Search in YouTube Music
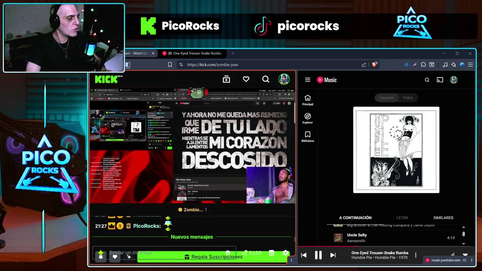The width and height of the screenshot is (482, 271). coord(427,80)
